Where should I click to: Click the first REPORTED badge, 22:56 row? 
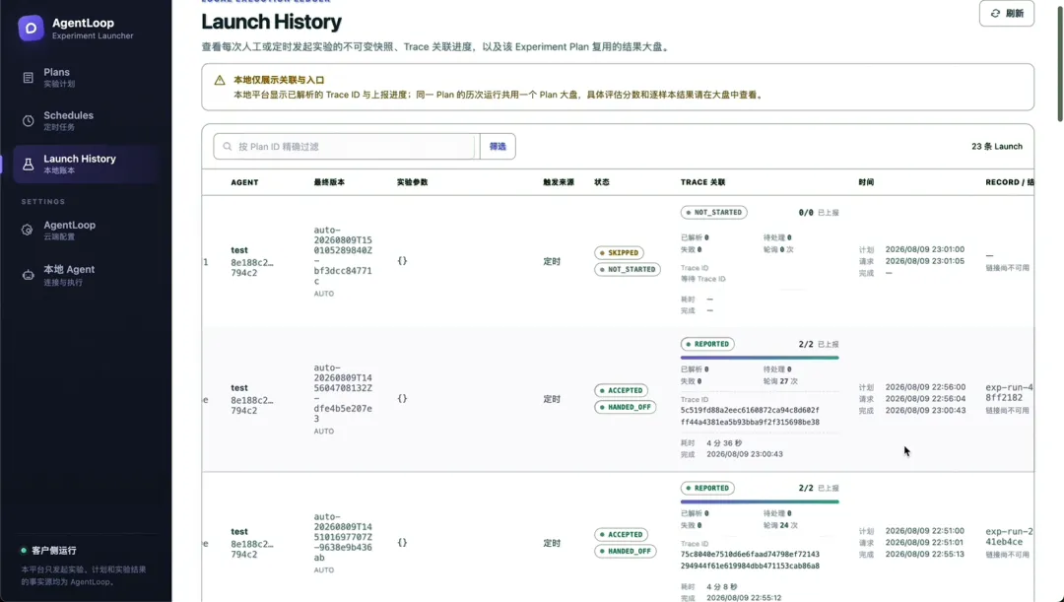(707, 344)
